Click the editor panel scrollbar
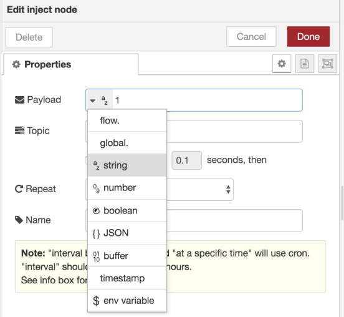Viewport: 344px width, 317px height. 342,203
